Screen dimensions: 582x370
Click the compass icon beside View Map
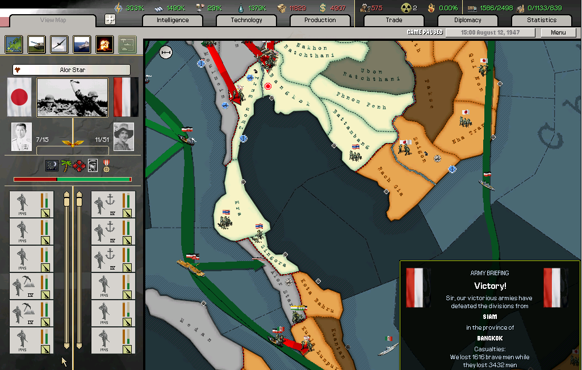tap(110, 19)
